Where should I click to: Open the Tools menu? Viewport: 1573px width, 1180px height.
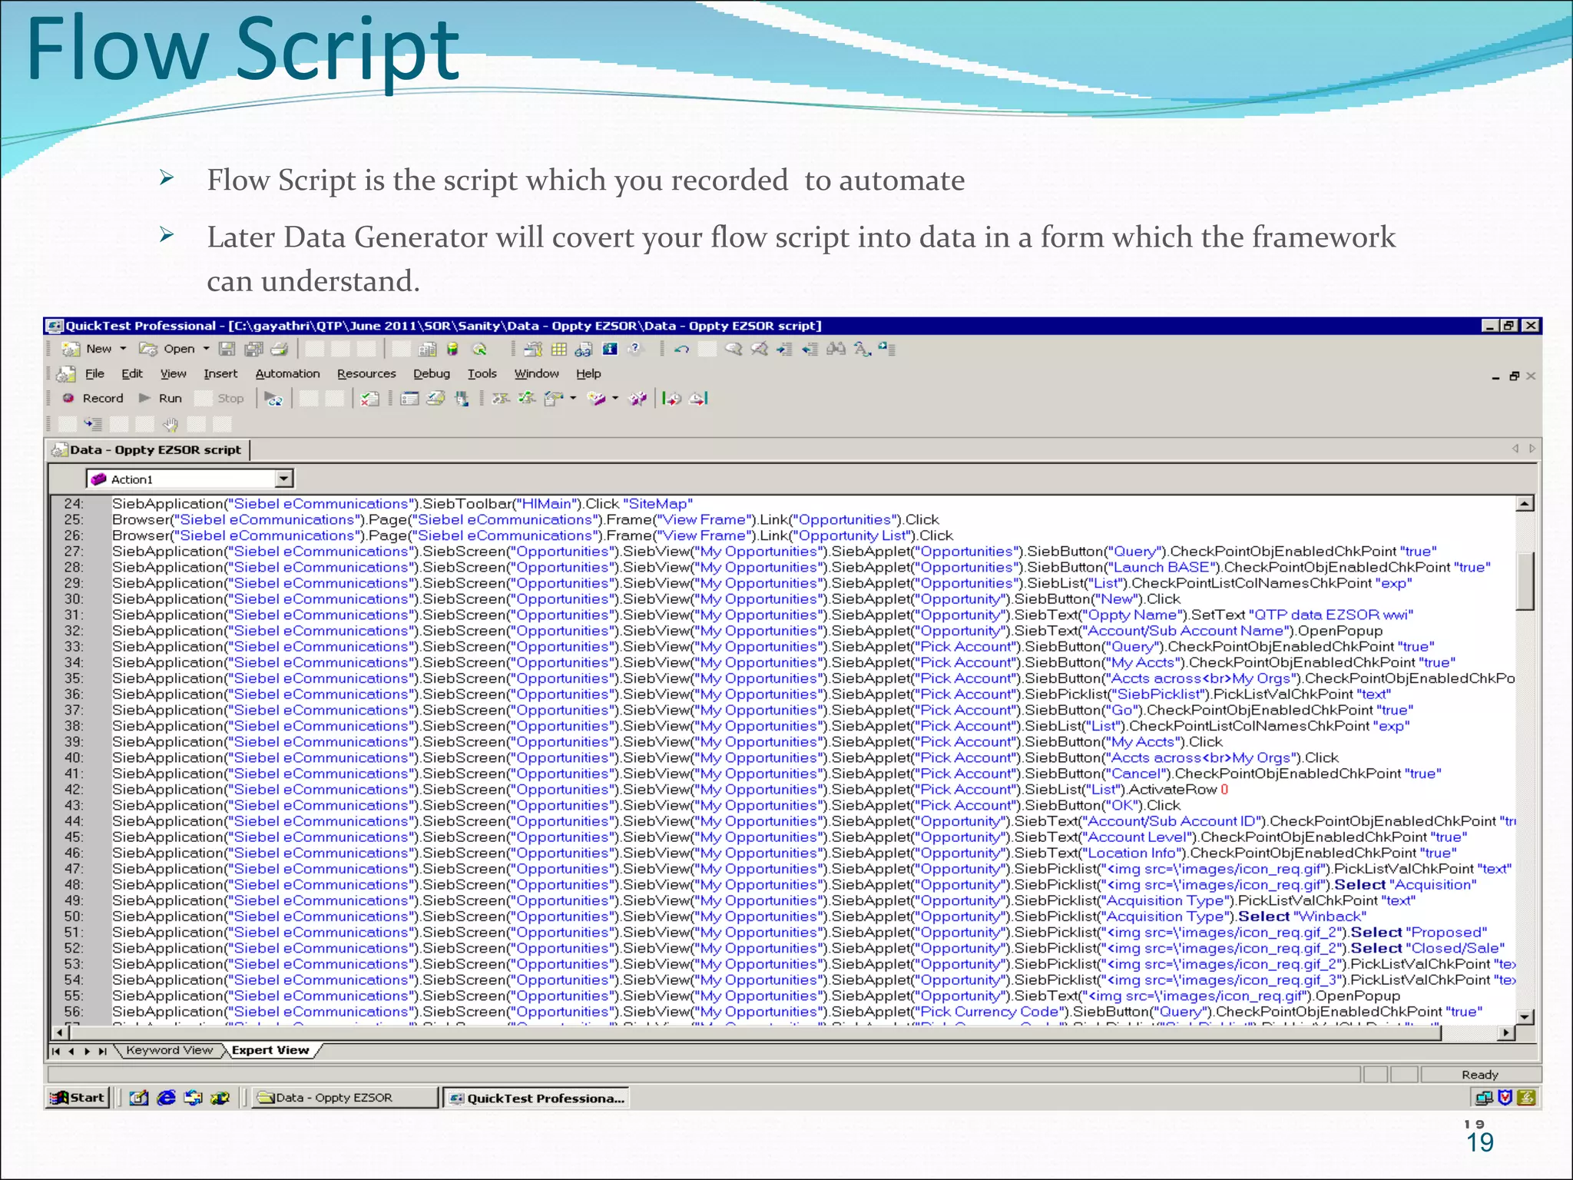click(482, 373)
